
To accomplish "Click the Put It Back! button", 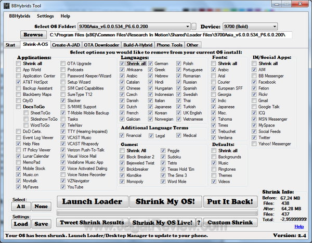I will (230, 201).
